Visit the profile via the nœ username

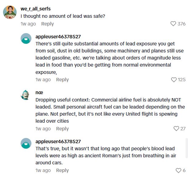pyautogui.click(x=39, y=92)
